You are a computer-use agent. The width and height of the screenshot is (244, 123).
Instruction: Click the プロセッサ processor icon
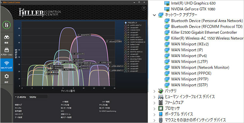click(x=161, y=108)
